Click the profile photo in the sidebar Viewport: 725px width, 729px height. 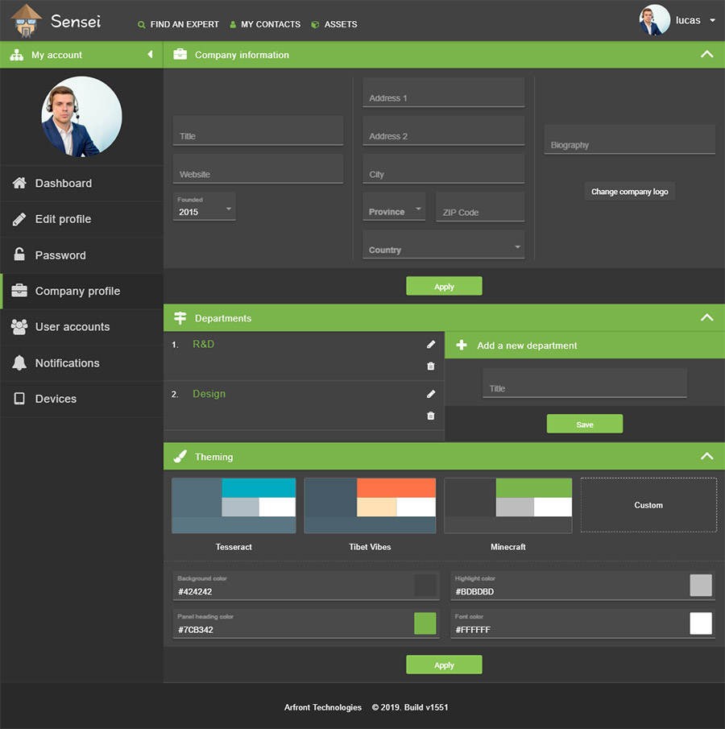[81, 117]
